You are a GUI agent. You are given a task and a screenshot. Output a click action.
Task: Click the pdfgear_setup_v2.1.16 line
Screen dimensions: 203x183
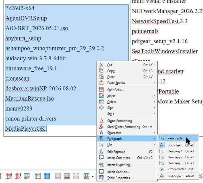point(160,41)
